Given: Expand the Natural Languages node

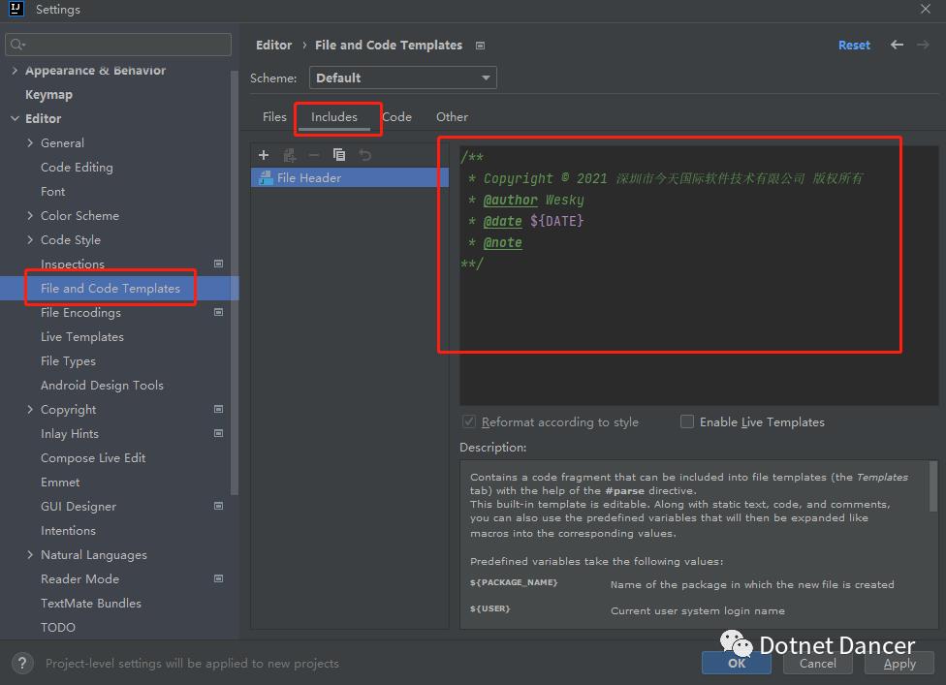Looking at the screenshot, I should (30, 555).
